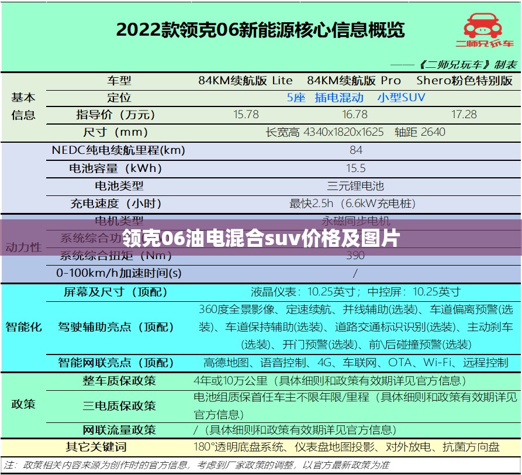Select the 84KM续航版 Lite column header

[x=246, y=81]
